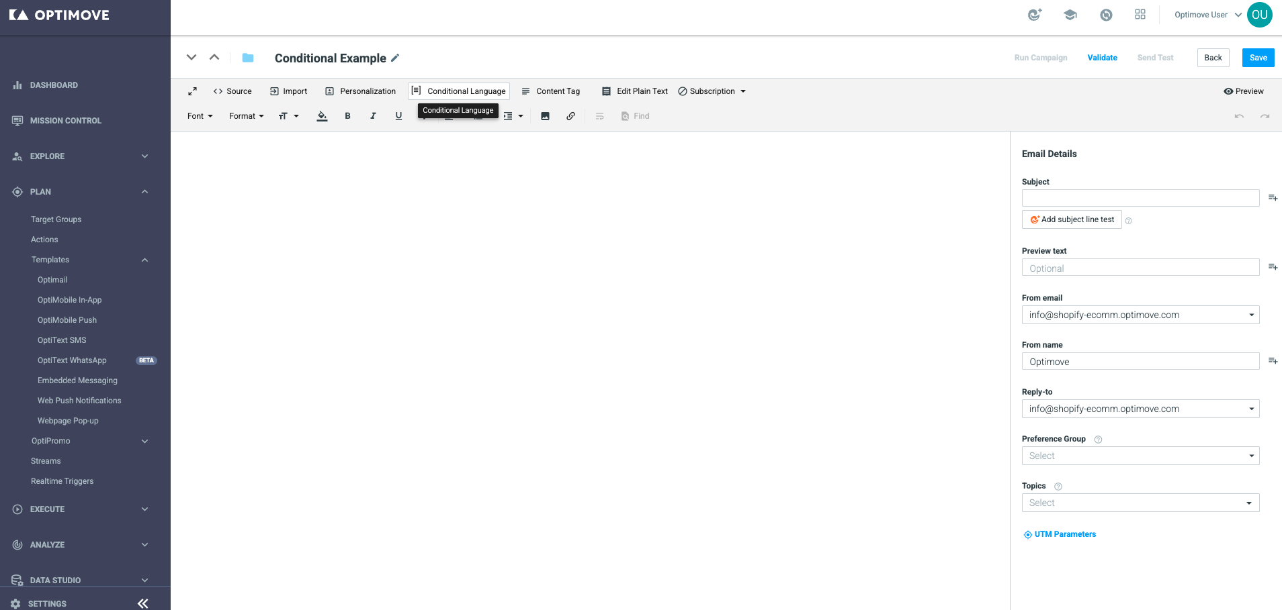This screenshot has height=610, width=1282.
Task: Select Web Push Notifications
Action: coord(79,401)
